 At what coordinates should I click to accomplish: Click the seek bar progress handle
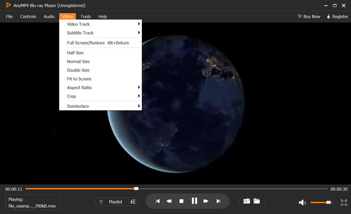tap(136, 188)
